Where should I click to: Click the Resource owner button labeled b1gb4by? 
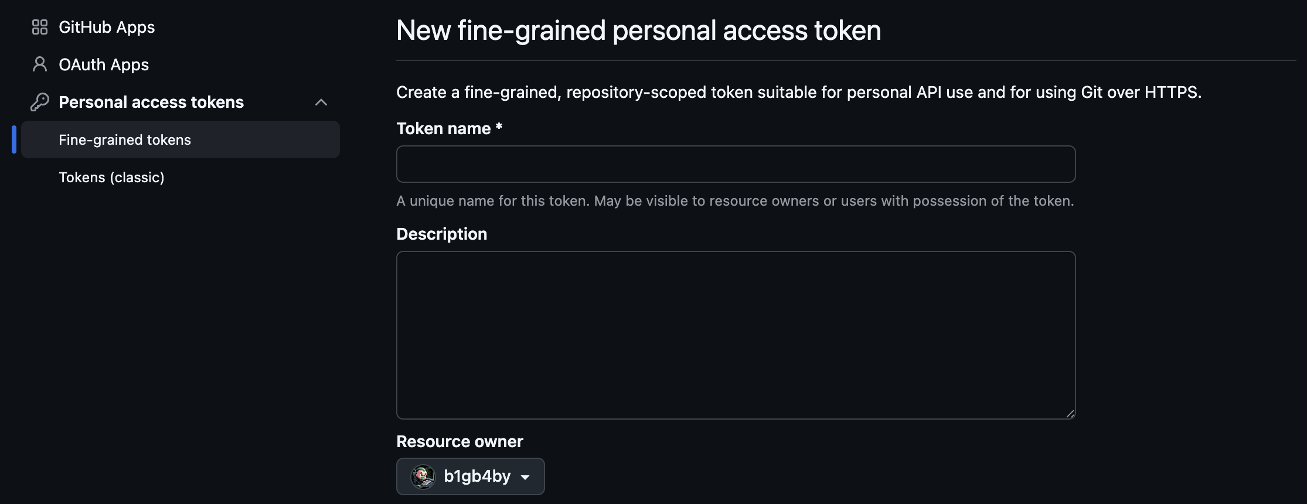pos(470,476)
